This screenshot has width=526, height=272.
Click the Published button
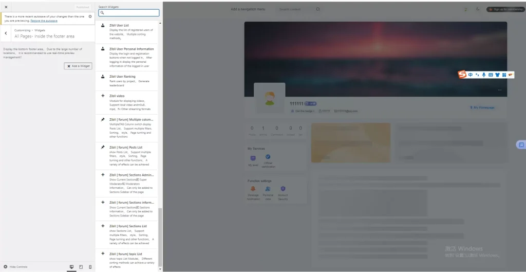coord(83,7)
